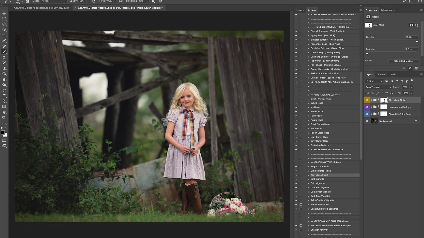This screenshot has height=238, width=424.
Task: Choose the Type tool
Action: [x=4, y=96]
